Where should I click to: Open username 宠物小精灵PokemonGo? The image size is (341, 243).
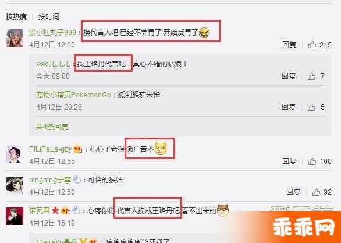(x=73, y=95)
